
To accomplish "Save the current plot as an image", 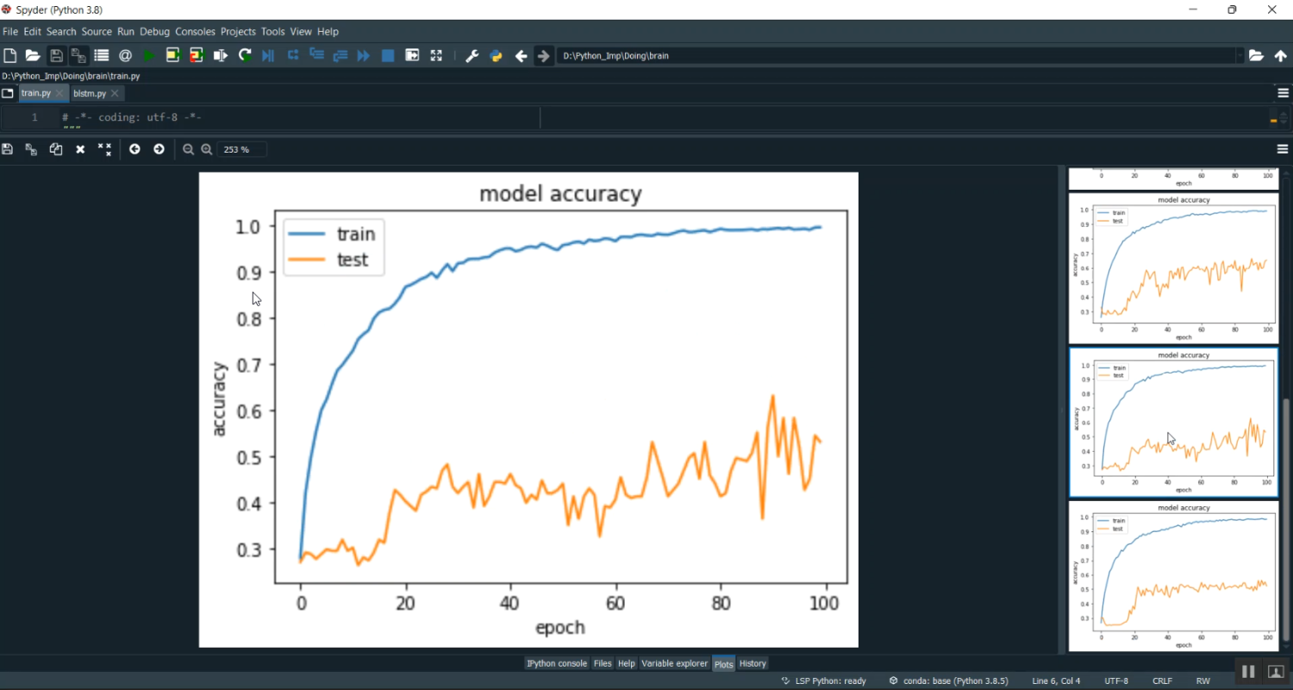I will pyautogui.click(x=8, y=148).
